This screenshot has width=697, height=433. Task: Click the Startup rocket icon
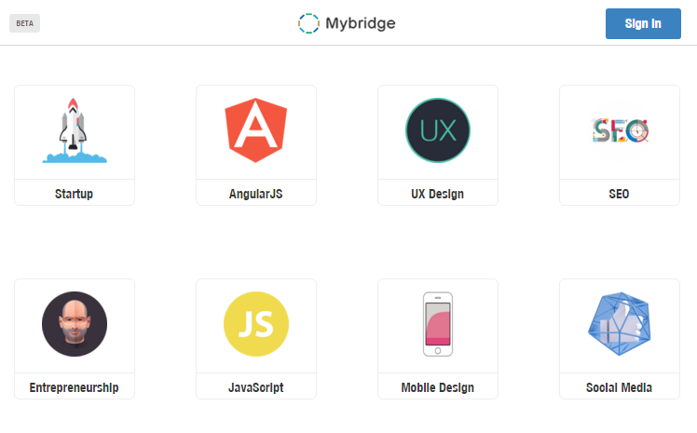[x=75, y=130]
